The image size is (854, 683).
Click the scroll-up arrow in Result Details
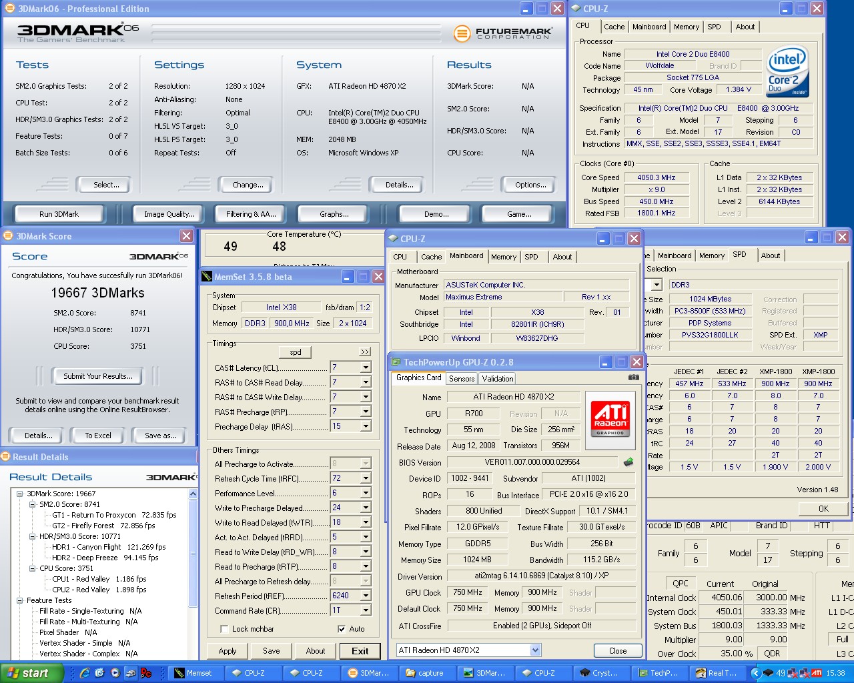193,494
